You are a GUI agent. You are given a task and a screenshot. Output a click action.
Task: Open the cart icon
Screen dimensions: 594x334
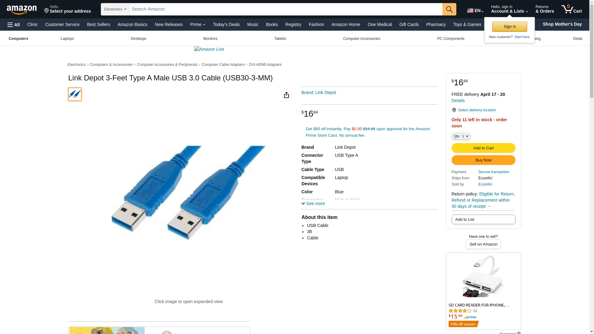571,9
